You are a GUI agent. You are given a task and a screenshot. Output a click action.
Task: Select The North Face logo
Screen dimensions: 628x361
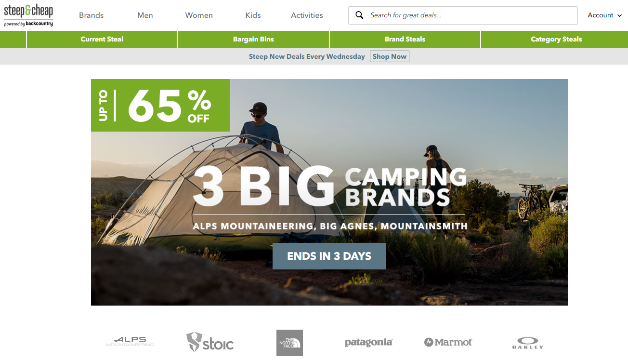coord(289,343)
